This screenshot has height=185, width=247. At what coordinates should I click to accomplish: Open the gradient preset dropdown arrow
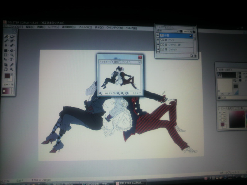pyautogui.click(x=12, y=91)
